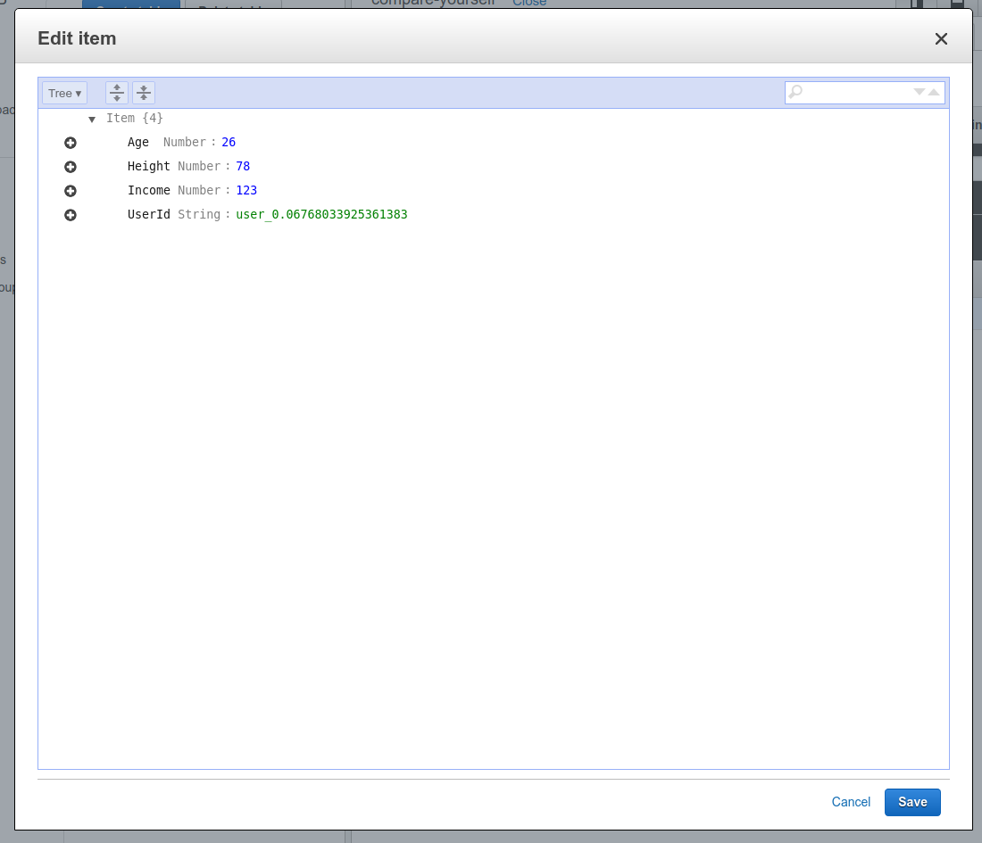
Task: Click the next search result down arrow
Action: click(919, 92)
